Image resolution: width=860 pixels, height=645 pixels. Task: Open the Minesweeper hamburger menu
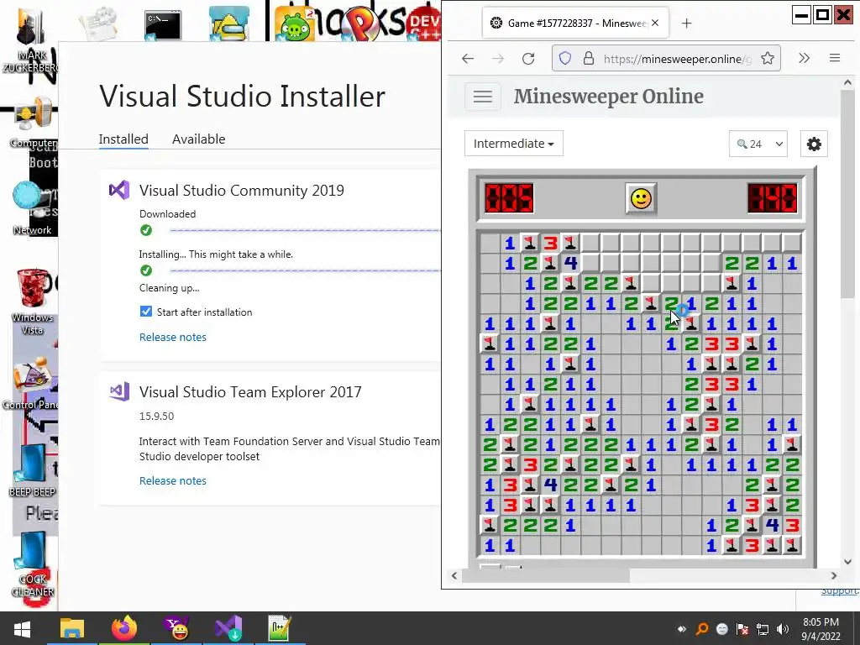483,97
